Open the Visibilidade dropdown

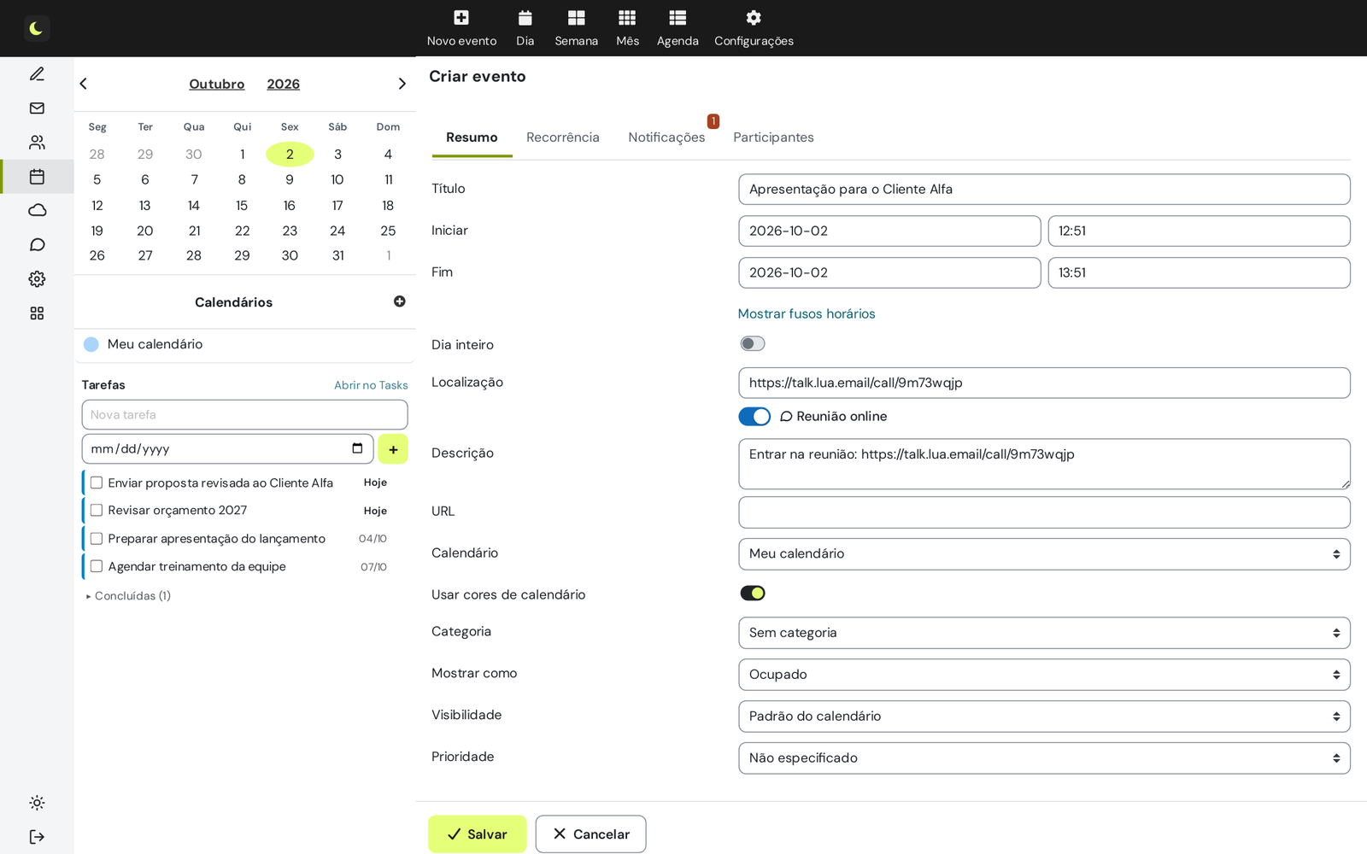point(1044,717)
